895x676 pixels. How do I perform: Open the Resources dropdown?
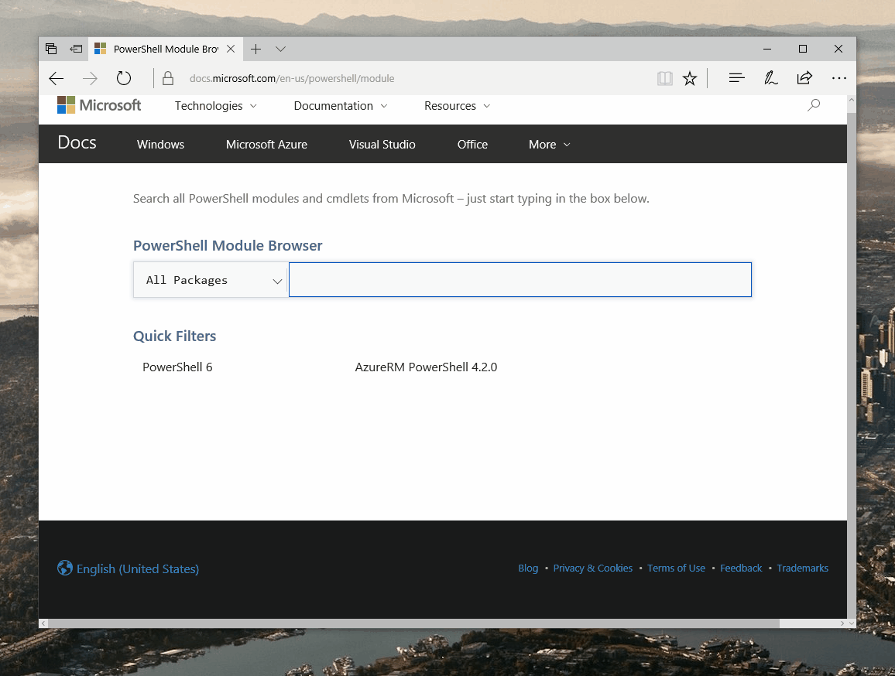pyautogui.click(x=457, y=106)
